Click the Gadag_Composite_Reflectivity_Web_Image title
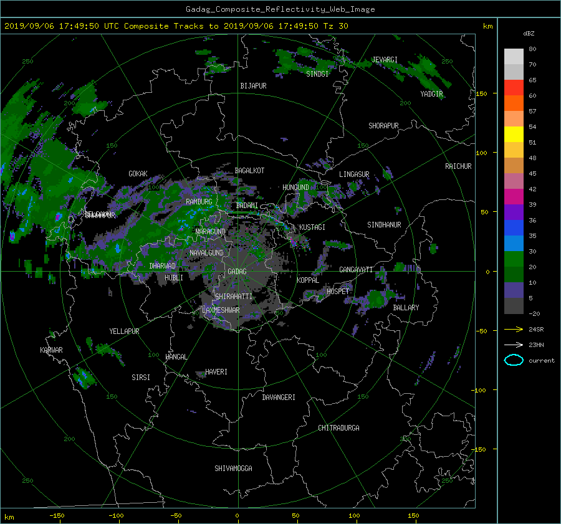The image size is (561, 524). (x=280, y=9)
